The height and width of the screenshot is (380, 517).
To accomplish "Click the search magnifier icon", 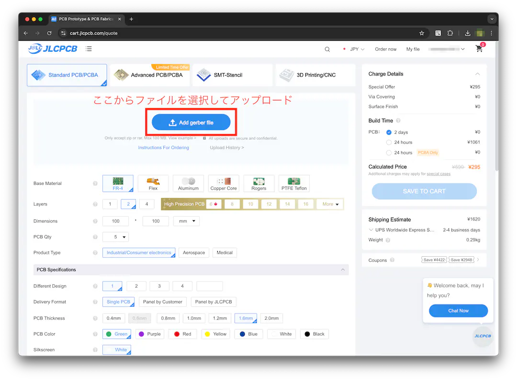I will (x=327, y=49).
